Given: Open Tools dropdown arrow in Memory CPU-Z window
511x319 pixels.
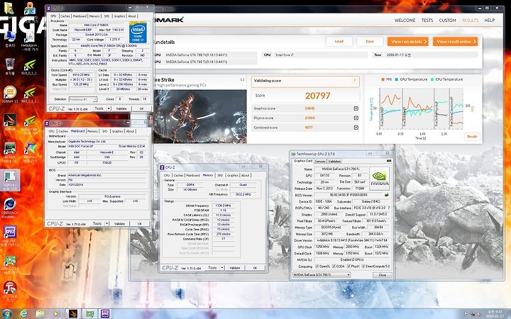Looking at the screenshot, I should (222, 267).
